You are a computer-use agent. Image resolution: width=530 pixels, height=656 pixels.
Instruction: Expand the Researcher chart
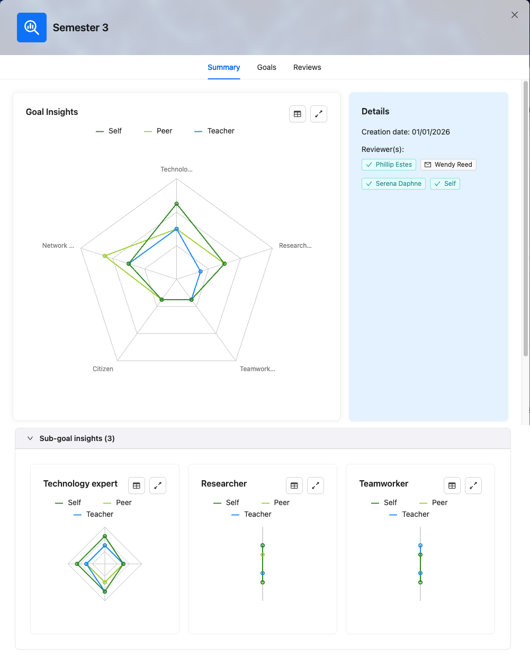click(x=316, y=486)
